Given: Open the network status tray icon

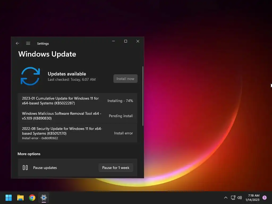Looking at the screenshot, I should coord(233,198).
